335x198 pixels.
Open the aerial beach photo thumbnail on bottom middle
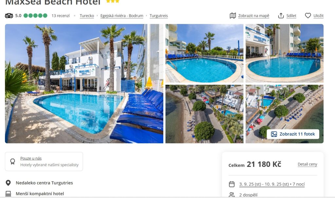[x=204, y=114]
